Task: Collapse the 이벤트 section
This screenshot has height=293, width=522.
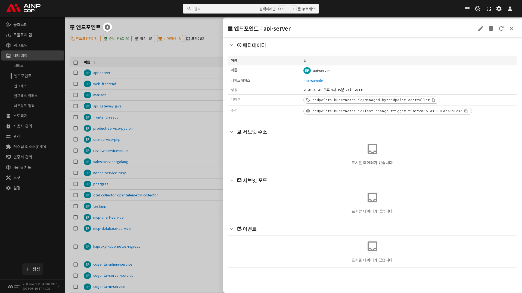Action: click(x=232, y=229)
